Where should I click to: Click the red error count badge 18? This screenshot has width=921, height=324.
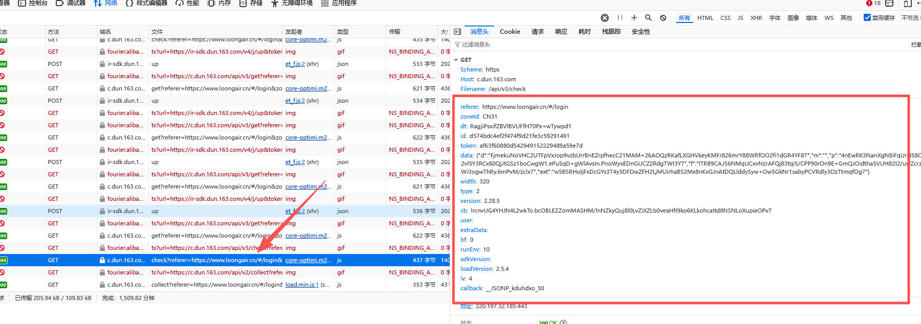[873, 3]
